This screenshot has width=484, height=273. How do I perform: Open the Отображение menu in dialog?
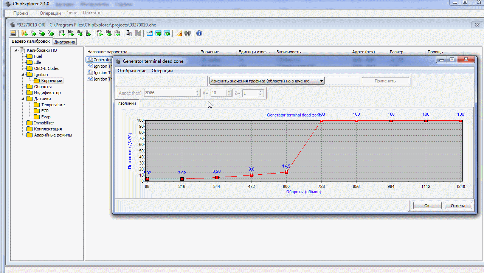tap(132, 71)
